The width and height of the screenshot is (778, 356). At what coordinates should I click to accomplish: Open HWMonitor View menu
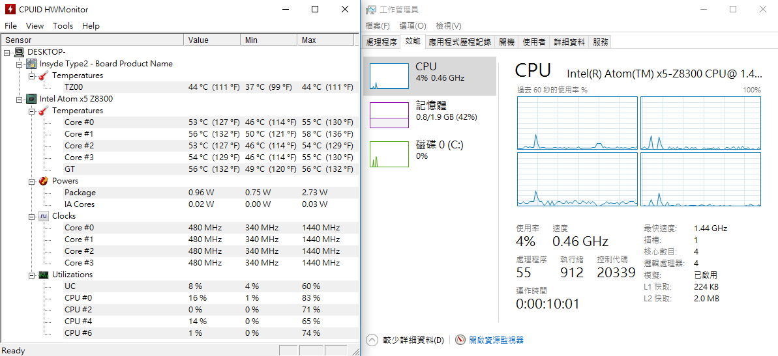35,26
